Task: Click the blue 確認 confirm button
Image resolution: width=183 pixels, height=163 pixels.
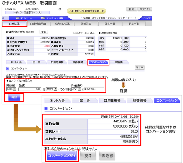Action: [14, 98]
